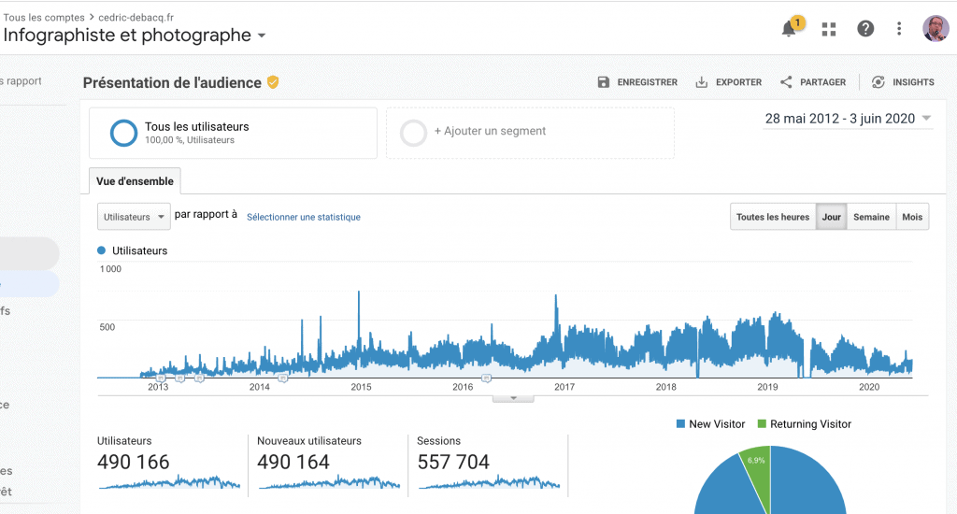Click Sélectionner une statistique link
The height and width of the screenshot is (514, 957).
pos(304,217)
